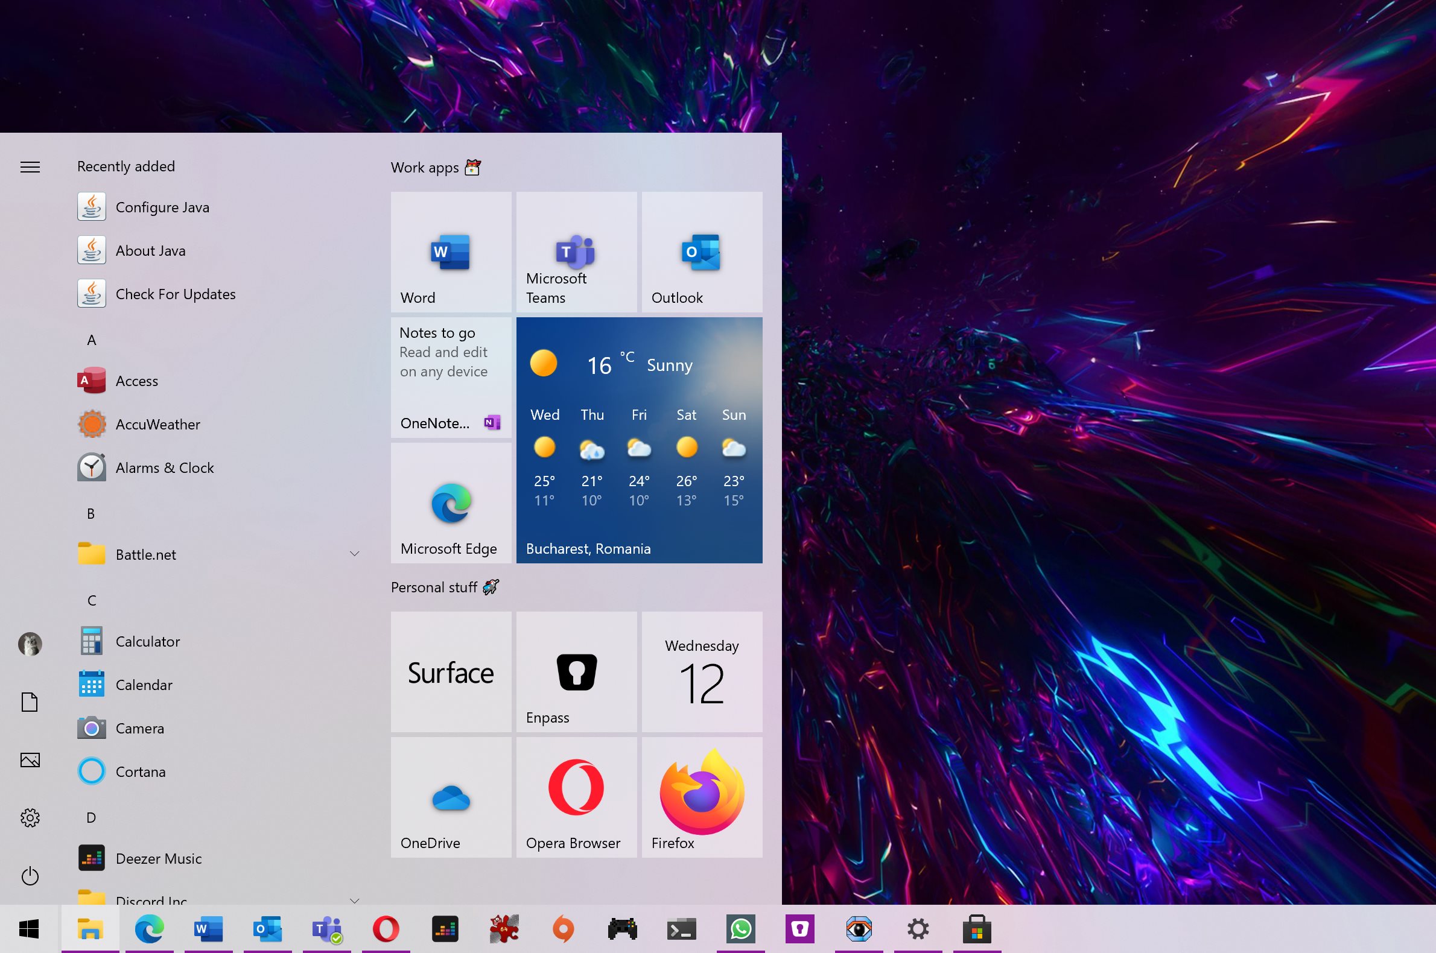
Task: Select the Recently added header
Action: point(126,166)
